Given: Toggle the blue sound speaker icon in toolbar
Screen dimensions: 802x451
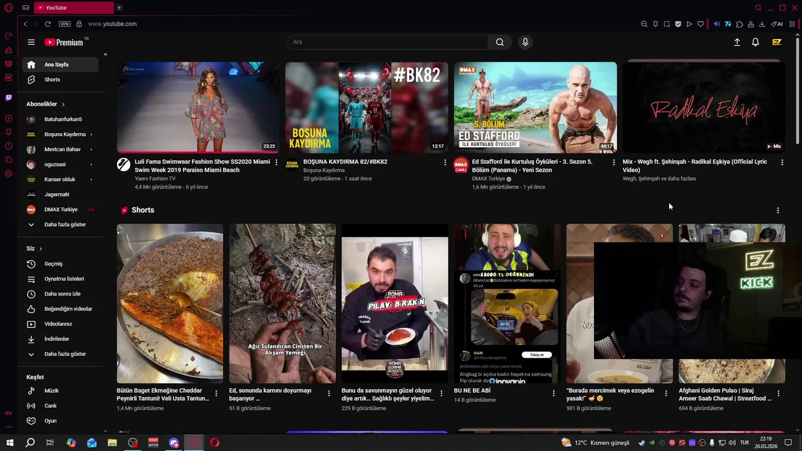Looking at the screenshot, I should (x=717, y=24).
